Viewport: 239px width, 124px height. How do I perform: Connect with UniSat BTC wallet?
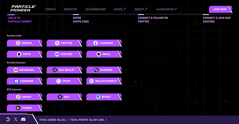coord(24,97)
